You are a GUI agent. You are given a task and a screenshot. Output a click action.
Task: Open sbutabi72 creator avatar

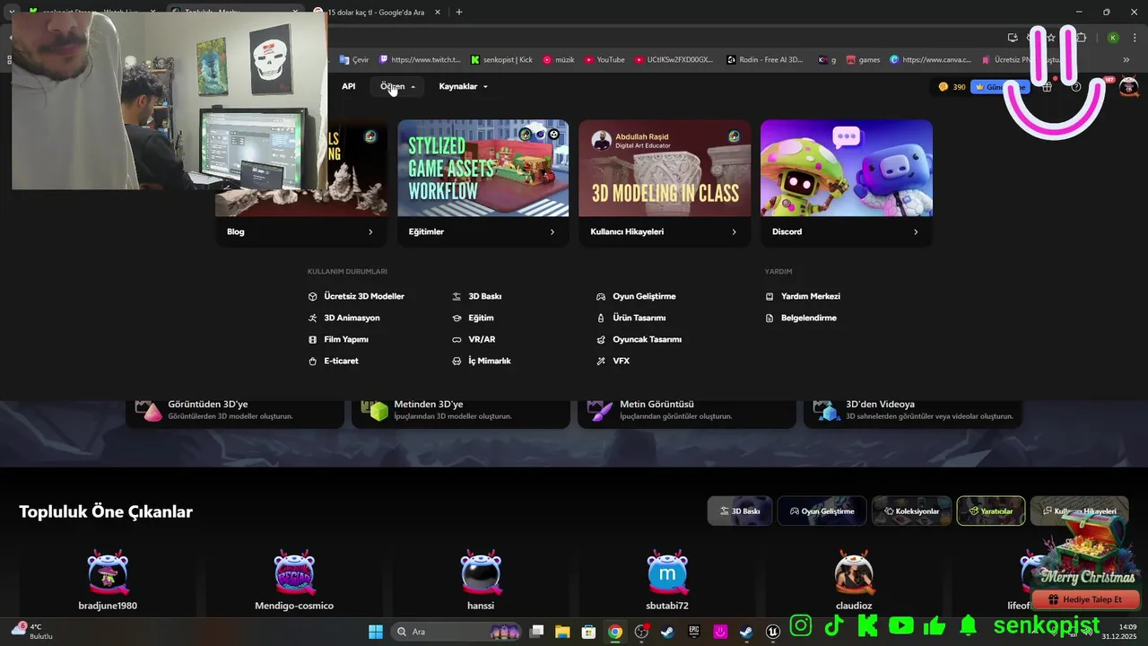pyautogui.click(x=667, y=573)
